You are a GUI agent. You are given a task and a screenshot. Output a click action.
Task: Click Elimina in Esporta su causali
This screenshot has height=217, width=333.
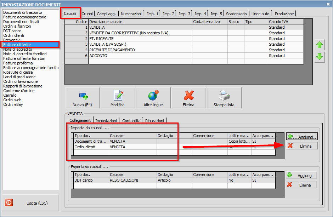[301, 185]
